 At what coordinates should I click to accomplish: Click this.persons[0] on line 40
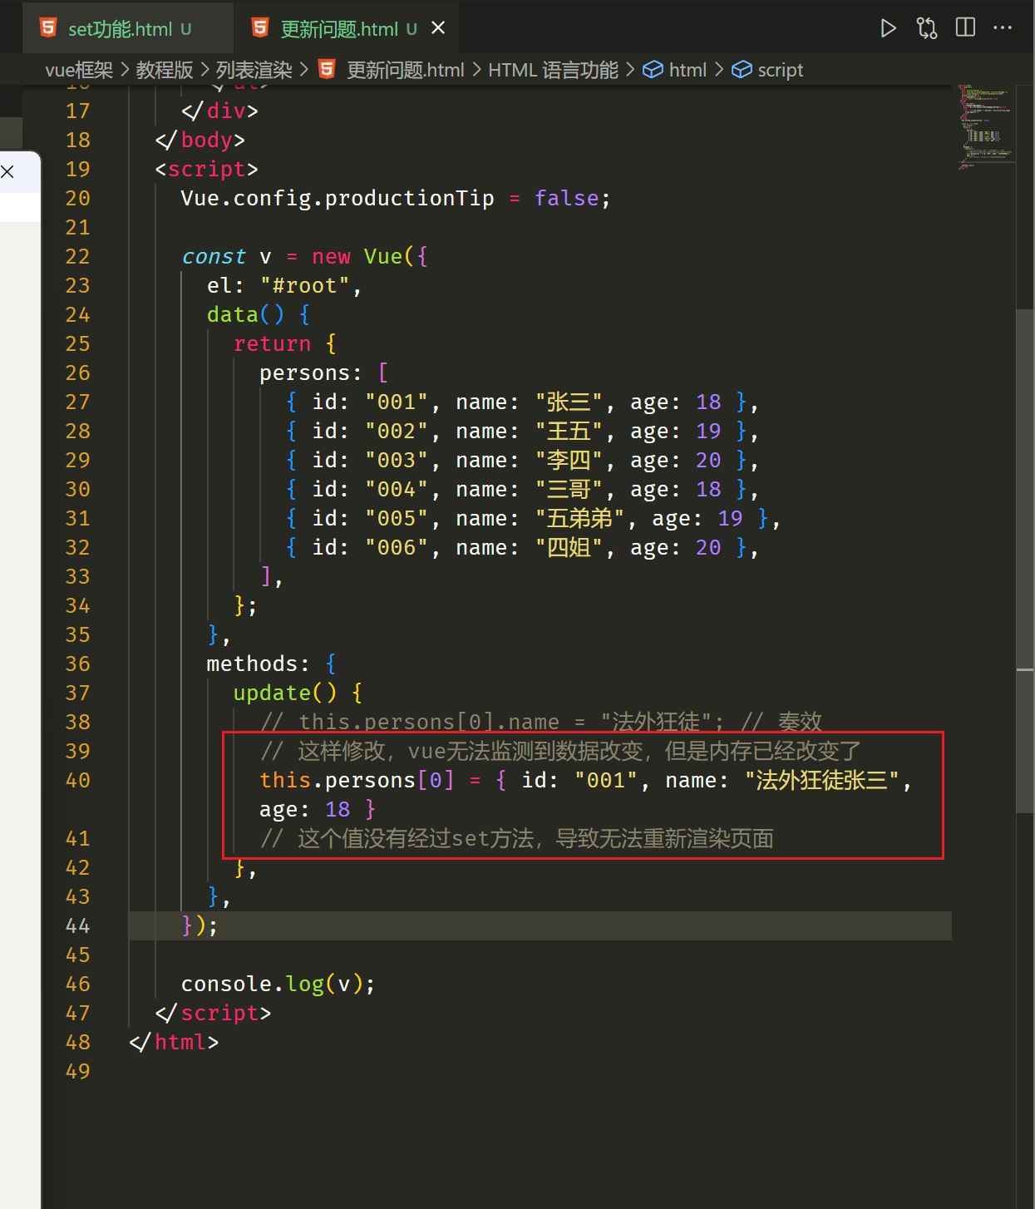click(357, 780)
